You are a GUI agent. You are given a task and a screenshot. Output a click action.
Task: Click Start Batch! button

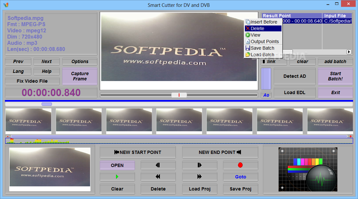(x=335, y=76)
